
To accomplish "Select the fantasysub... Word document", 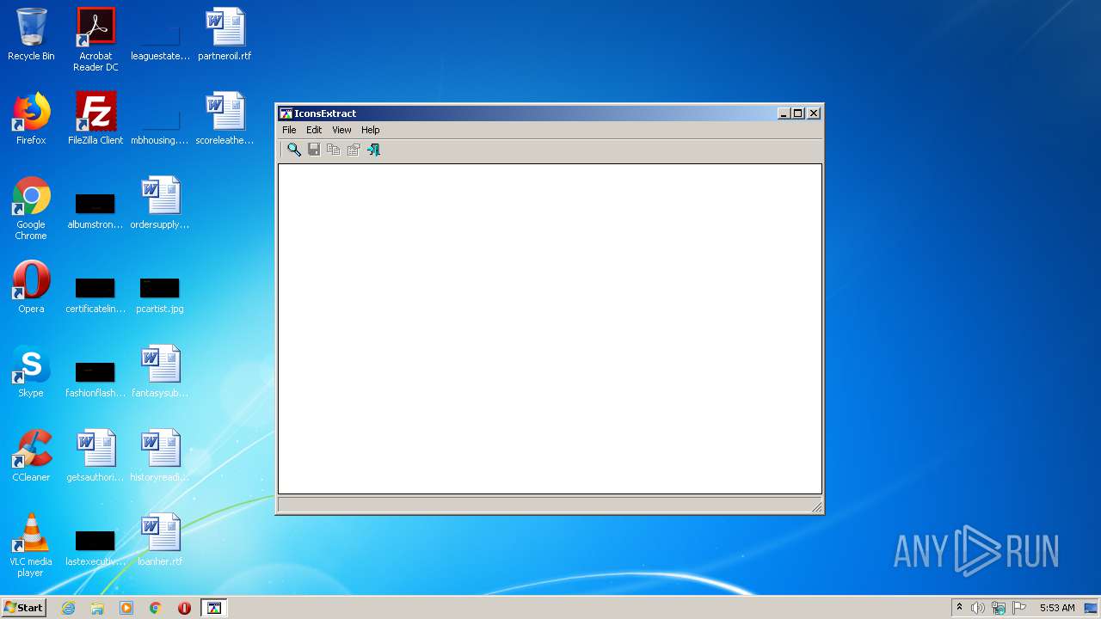I will tap(160, 371).
